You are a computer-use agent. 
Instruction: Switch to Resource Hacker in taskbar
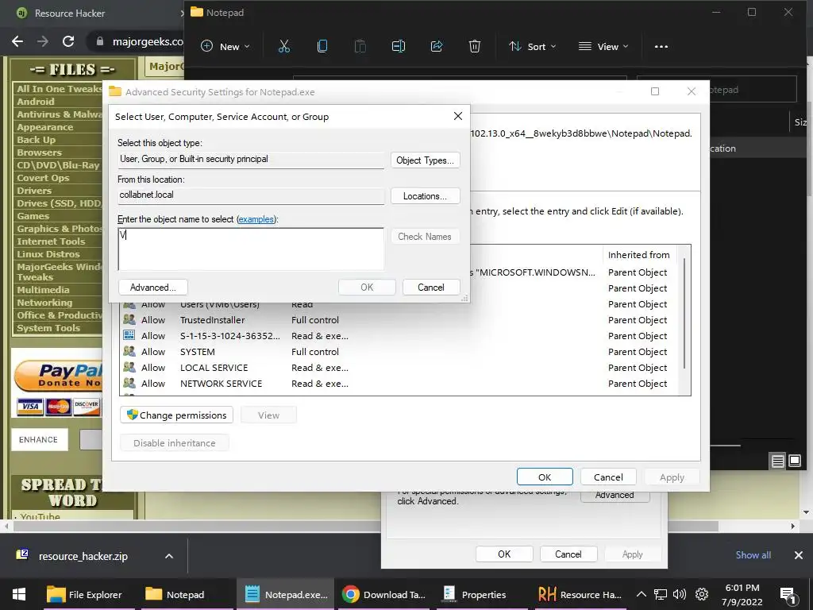(580, 594)
